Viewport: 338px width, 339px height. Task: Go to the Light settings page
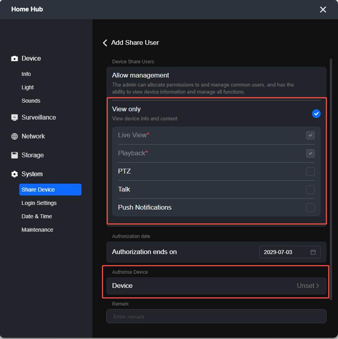click(28, 88)
